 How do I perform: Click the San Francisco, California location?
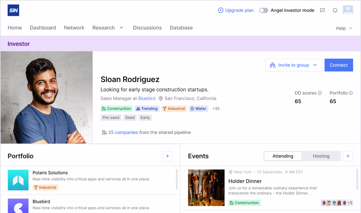tap(191, 99)
